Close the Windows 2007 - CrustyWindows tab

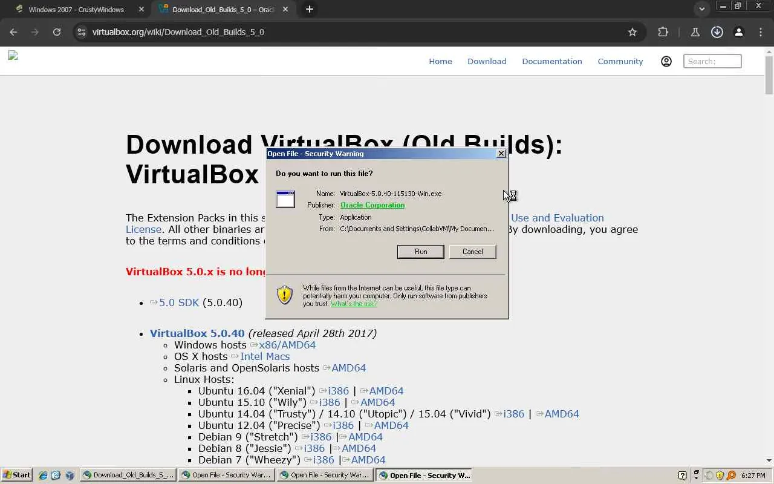[x=141, y=9]
